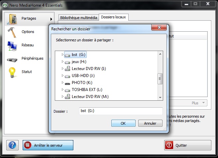Choose Partages label in the sidebar

29,18
